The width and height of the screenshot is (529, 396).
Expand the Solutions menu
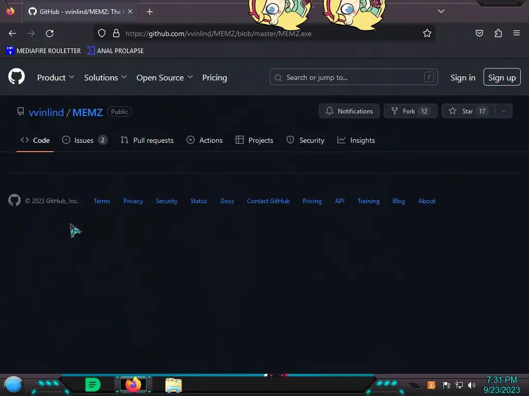click(105, 77)
